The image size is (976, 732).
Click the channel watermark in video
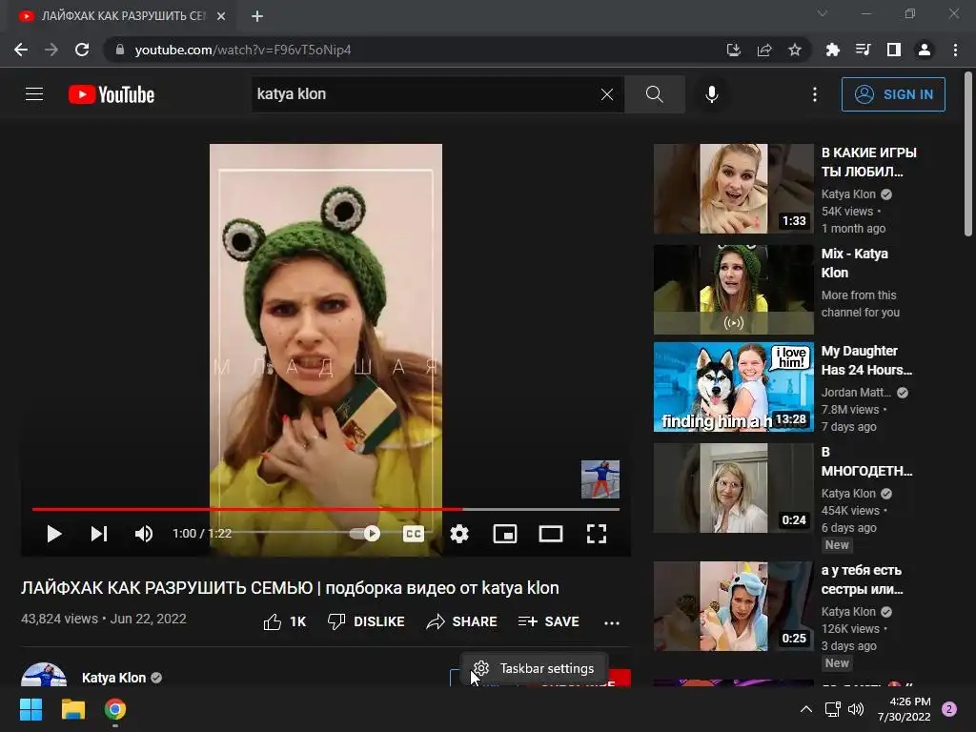pos(600,479)
